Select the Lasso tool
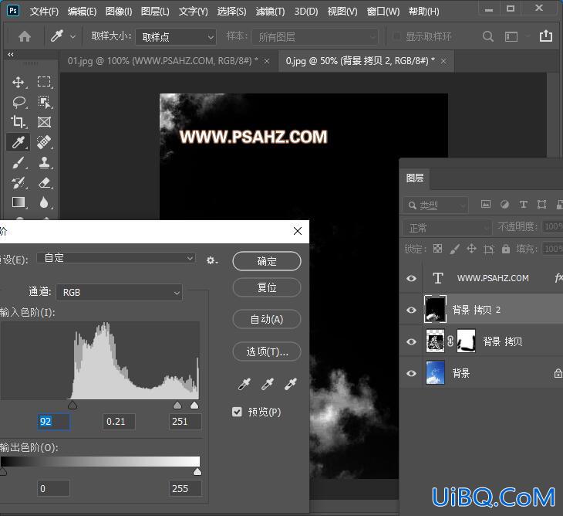 19,102
